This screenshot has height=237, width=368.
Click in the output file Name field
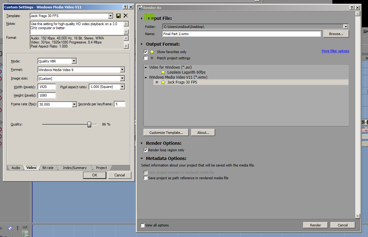(242, 34)
